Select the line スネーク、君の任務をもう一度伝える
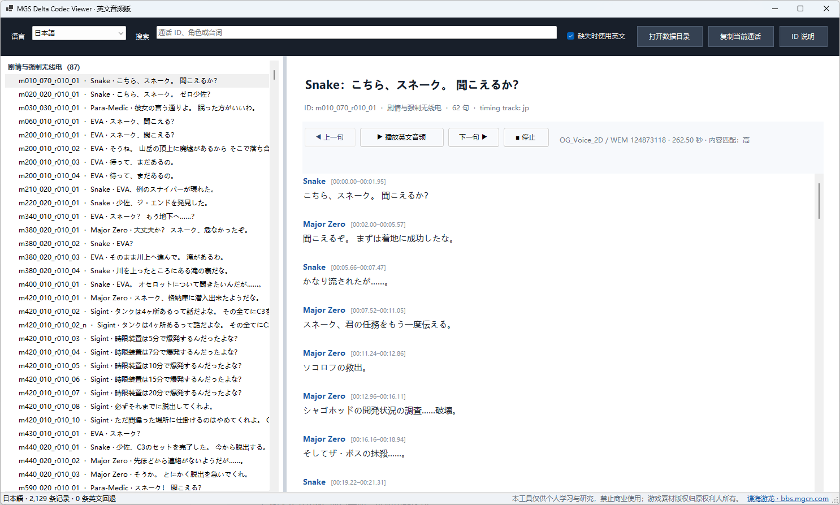840x505 pixels. click(x=378, y=325)
